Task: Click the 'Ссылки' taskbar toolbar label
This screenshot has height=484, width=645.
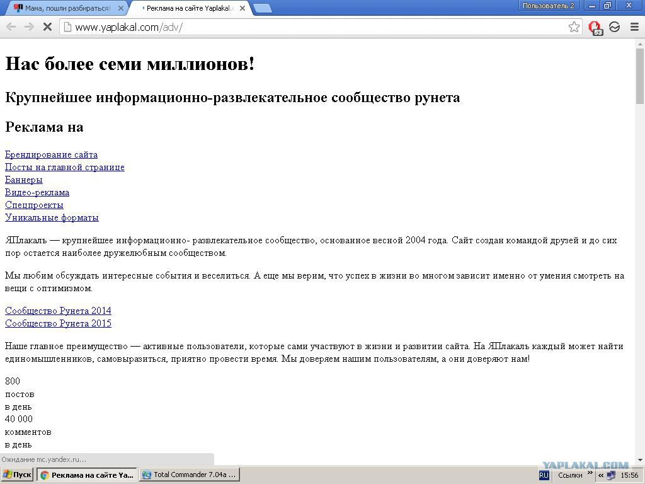Action: click(570, 475)
